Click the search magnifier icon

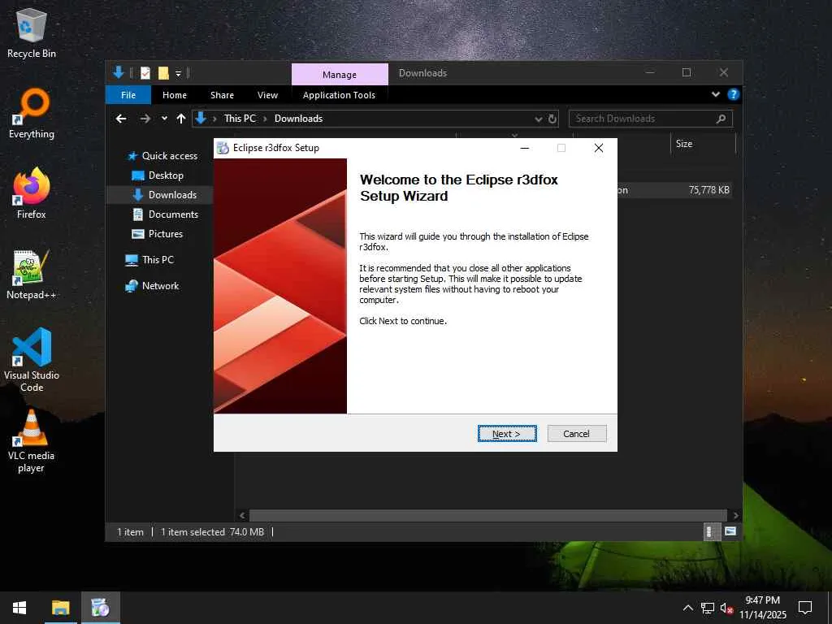click(721, 119)
